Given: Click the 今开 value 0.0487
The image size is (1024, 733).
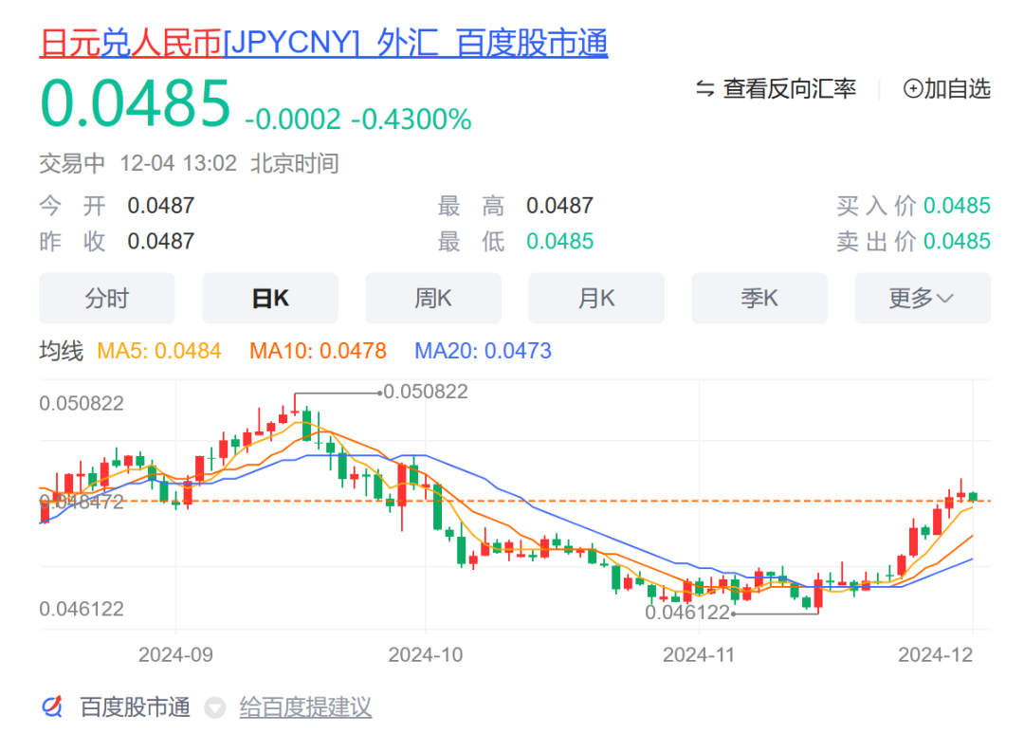Looking at the screenshot, I should (x=160, y=206).
